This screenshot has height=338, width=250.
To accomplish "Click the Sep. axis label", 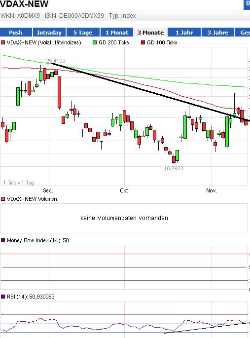I will click(x=48, y=190).
